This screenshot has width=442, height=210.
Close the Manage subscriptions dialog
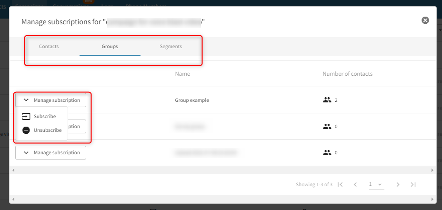tap(425, 20)
